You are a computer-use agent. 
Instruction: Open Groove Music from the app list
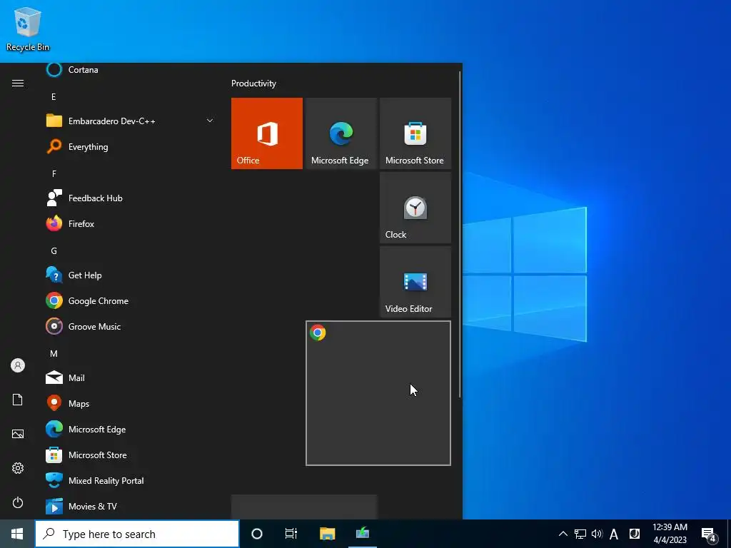(131, 327)
